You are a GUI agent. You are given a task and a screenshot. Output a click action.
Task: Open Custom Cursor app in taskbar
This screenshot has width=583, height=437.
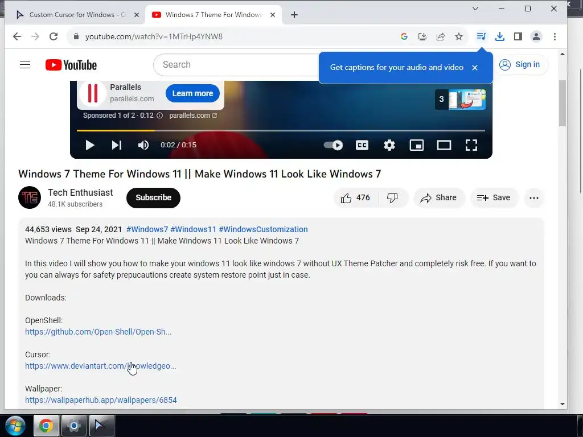[101, 426]
